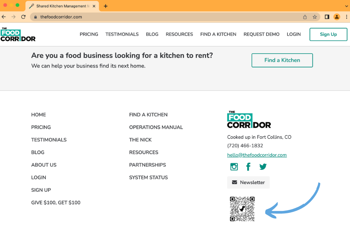
Task: Click The Food Corridor logo in the header
Action: click(18, 34)
